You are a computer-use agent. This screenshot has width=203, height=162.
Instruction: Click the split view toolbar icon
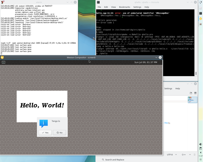click(x=196, y=93)
